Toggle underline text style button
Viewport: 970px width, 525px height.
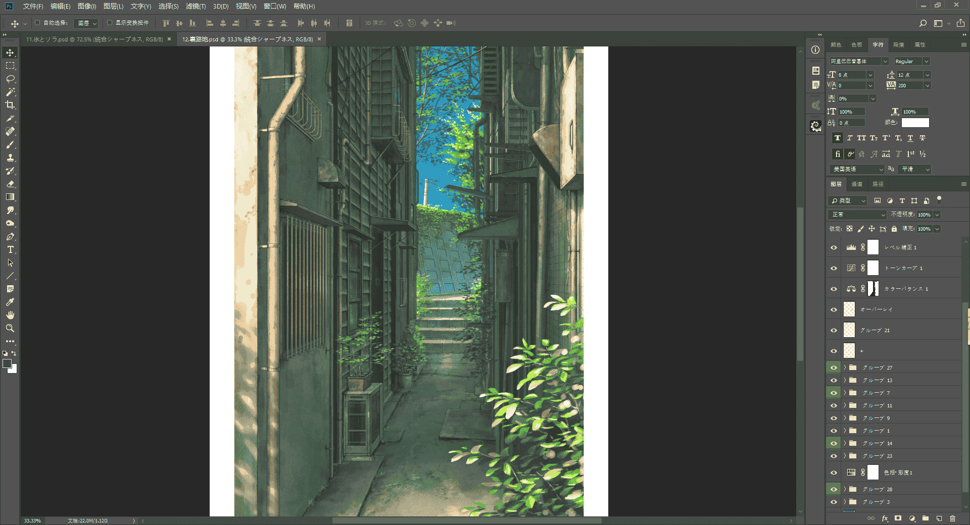tap(910, 138)
